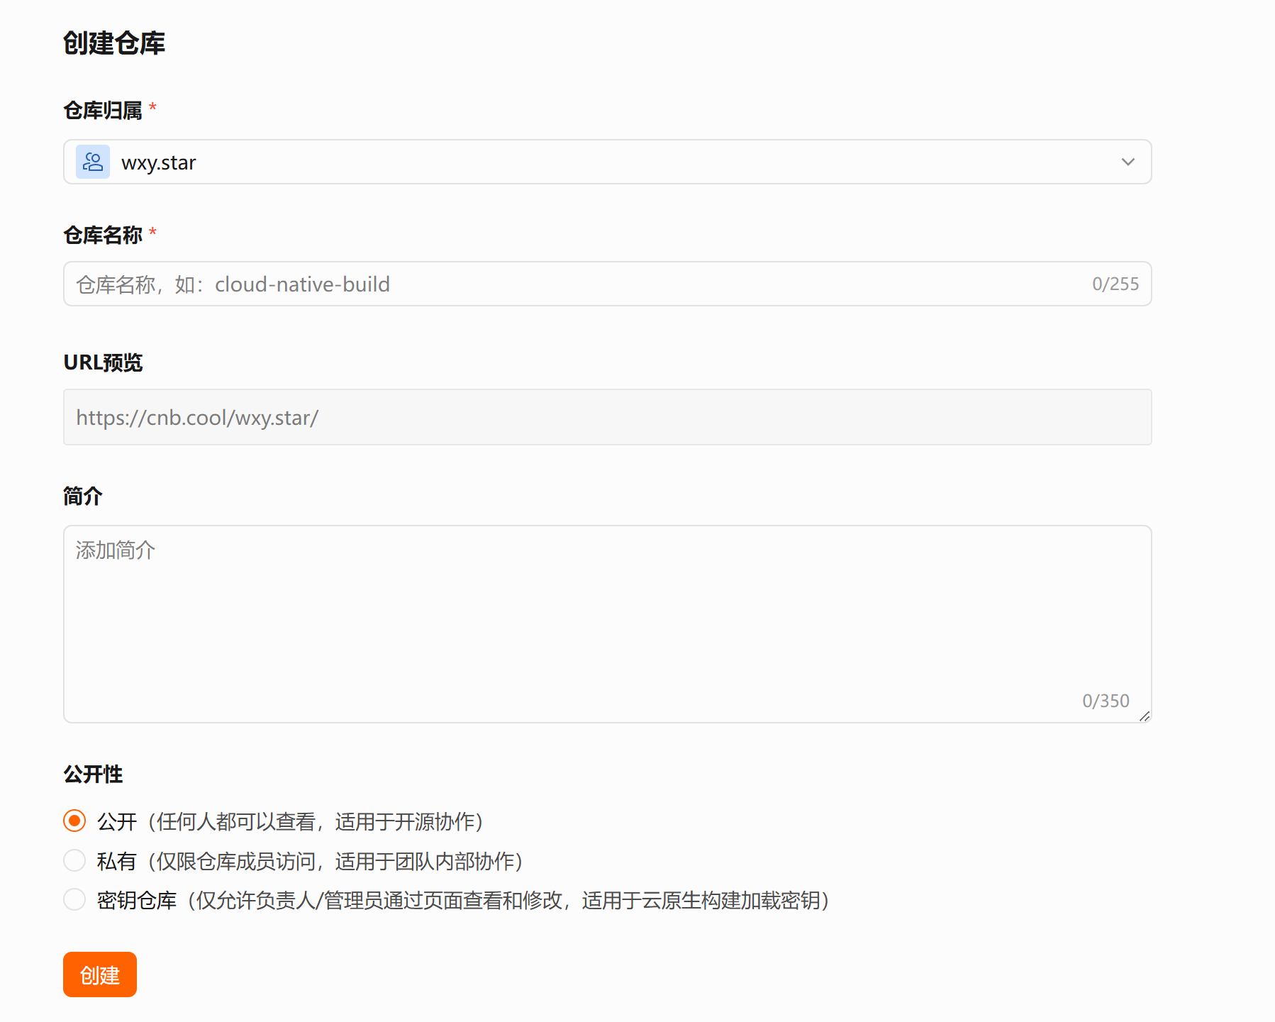Click the URL预览 field showing cnb.cool address
The width and height of the screenshot is (1275, 1022).
click(x=606, y=418)
